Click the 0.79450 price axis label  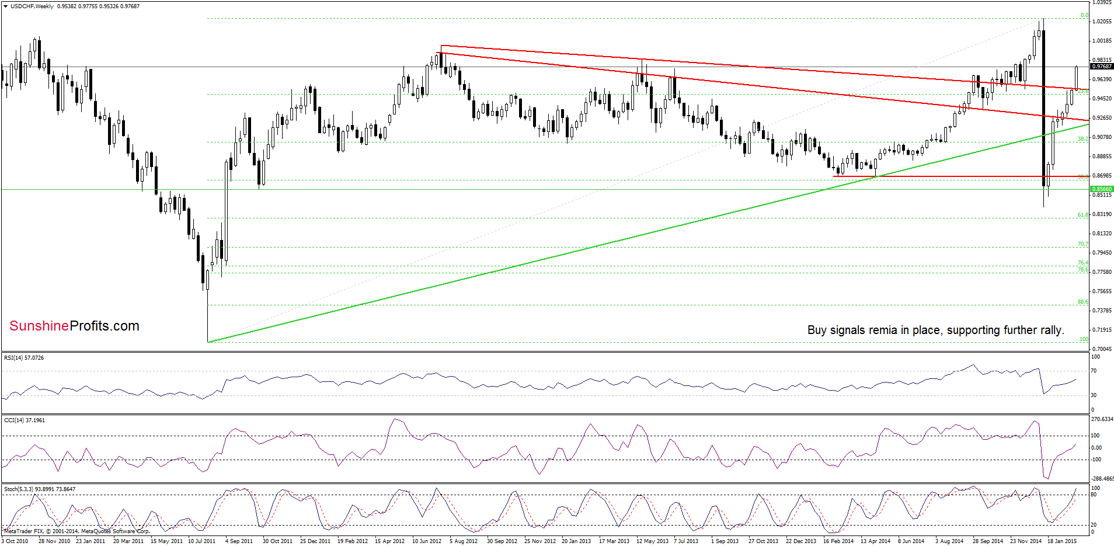1101,253
